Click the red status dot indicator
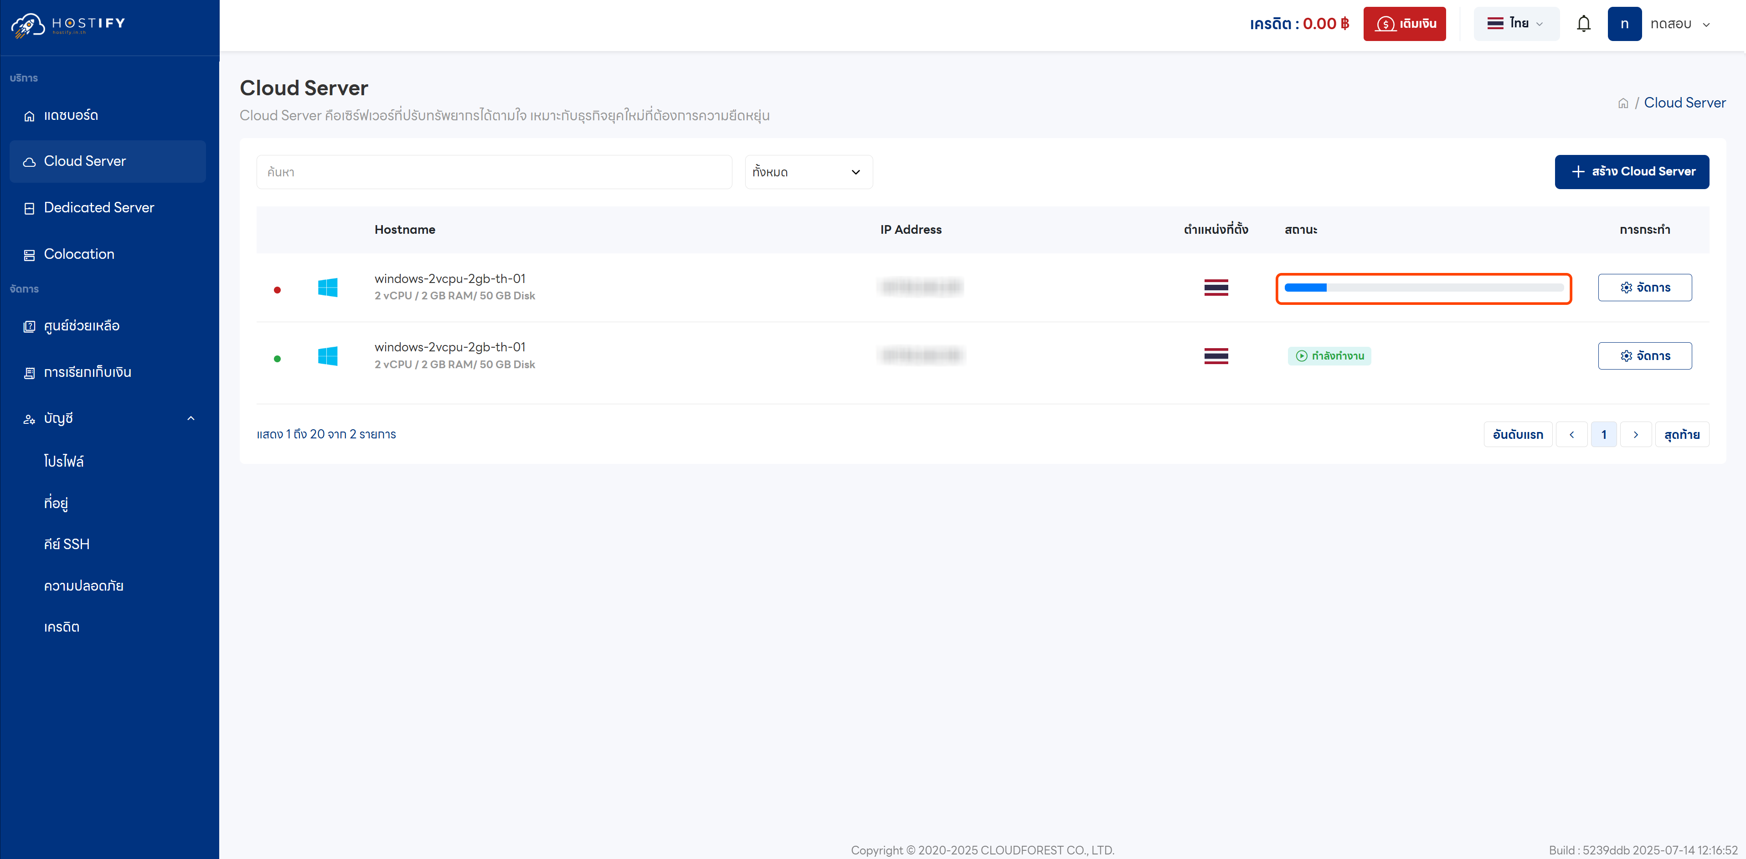Image resolution: width=1746 pixels, height=859 pixels. [277, 290]
